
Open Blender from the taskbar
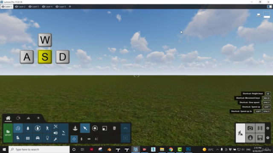[109, 149]
